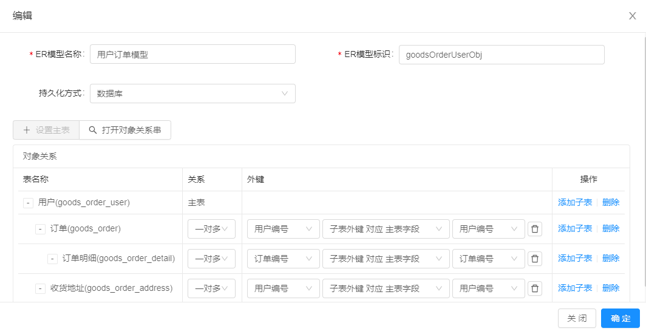Image resolution: width=646 pixels, height=334 pixels.
Task: Focus the ER模型标识 input field
Action: click(x=501, y=55)
